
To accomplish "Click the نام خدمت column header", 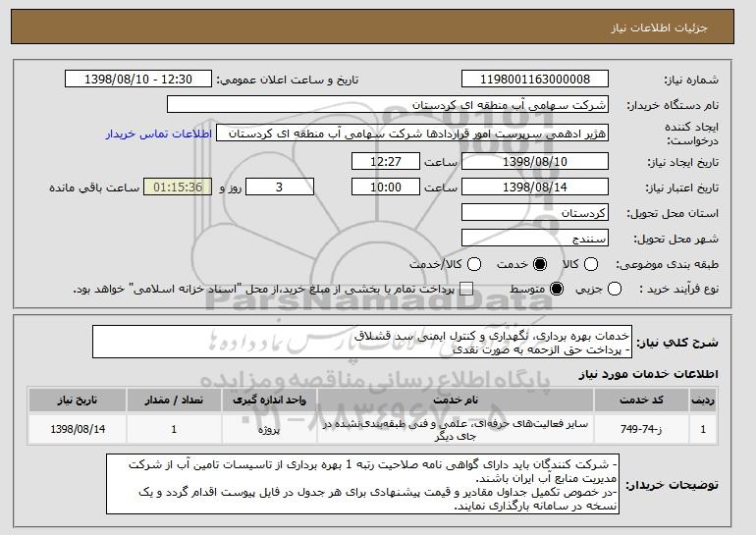I will pyautogui.click(x=456, y=401).
